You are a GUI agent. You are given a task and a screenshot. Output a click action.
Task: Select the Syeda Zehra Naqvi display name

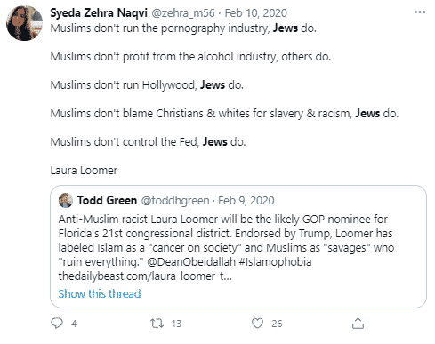click(x=99, y=12)
